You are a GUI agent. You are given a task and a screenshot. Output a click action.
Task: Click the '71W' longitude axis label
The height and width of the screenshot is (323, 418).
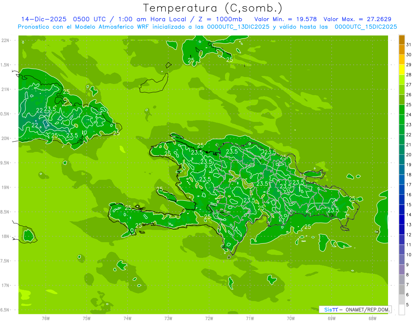click(250, 318)
